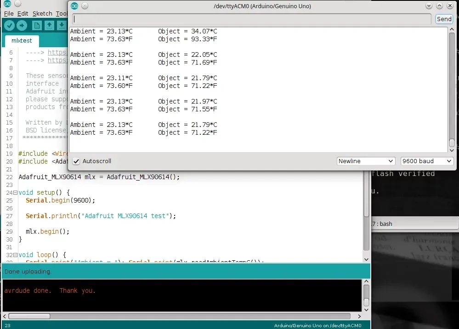The image size is (459, 329).
Task: Click the serial monitor text input field
Action: (252, 19)
